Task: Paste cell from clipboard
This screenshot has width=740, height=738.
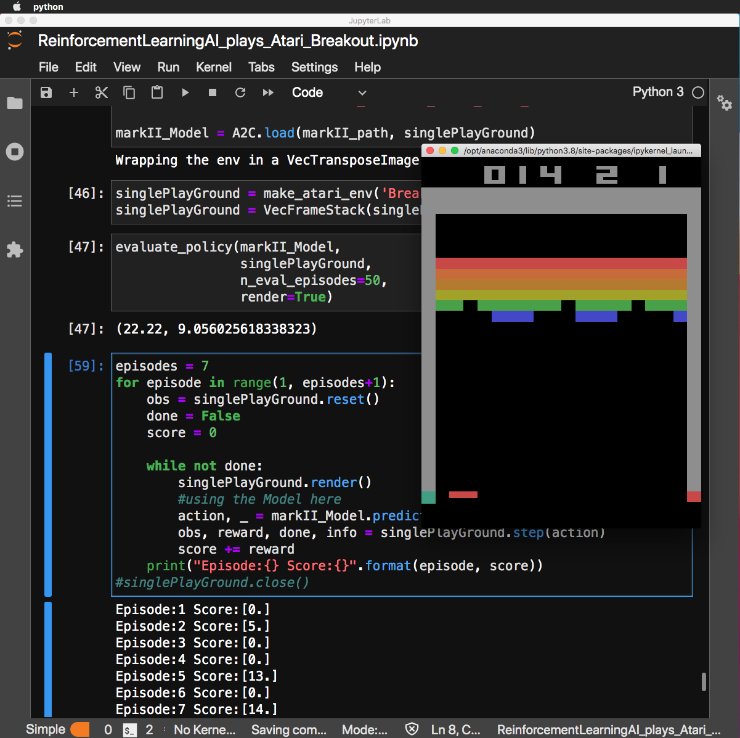Action: [x=157, y=92]
